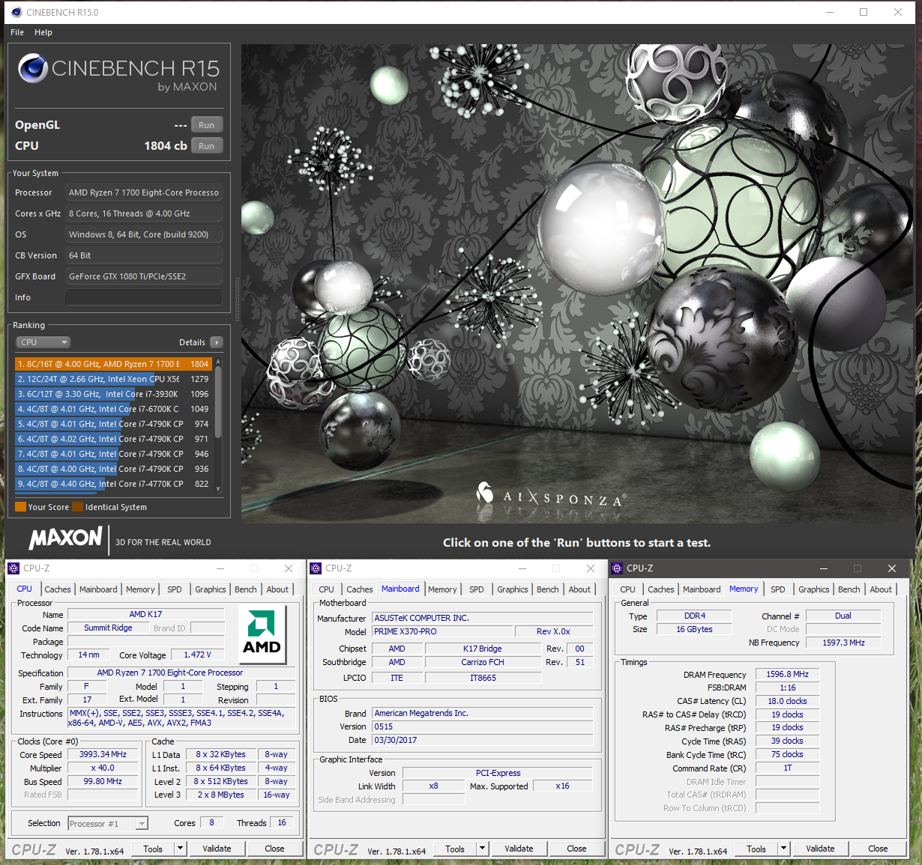Open Graphics tab in right CPU-Z window
This screenshot has height=865, width=922.
(x=814, y=589)
